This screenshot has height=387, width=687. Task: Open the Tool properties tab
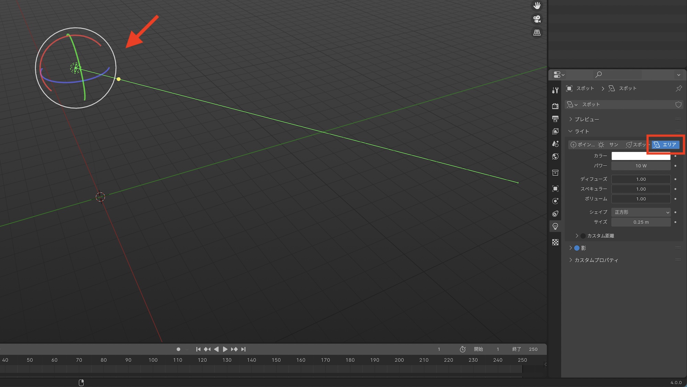coord(555,90)
